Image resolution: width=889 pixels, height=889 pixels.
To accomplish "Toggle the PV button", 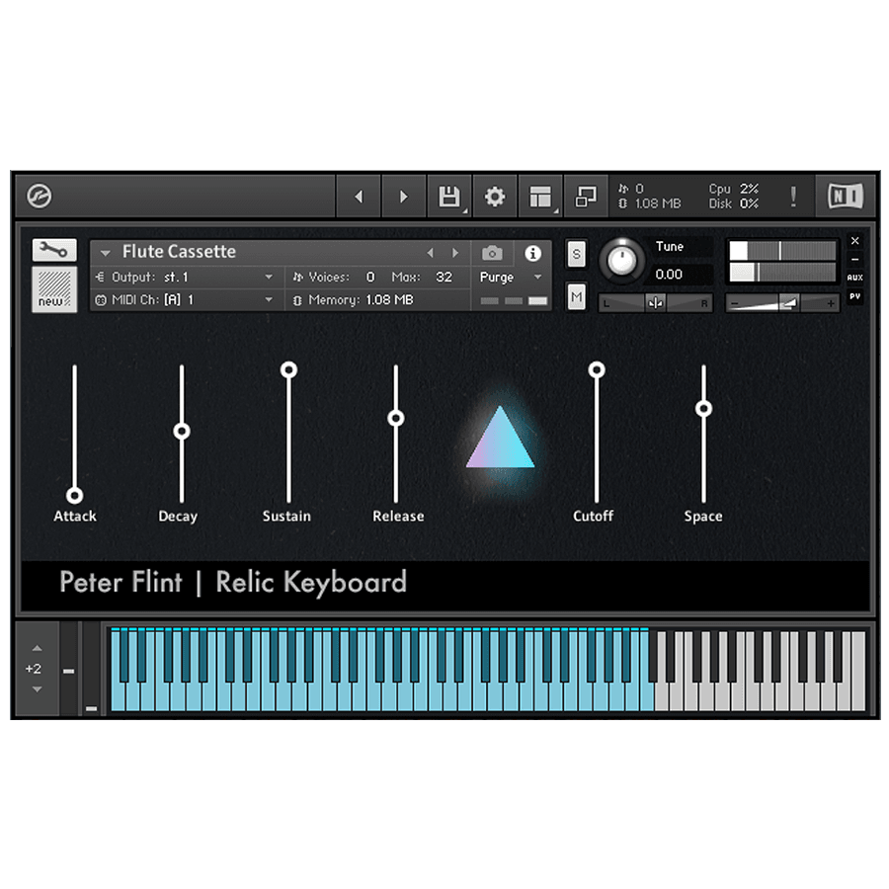I will [855, 296].
